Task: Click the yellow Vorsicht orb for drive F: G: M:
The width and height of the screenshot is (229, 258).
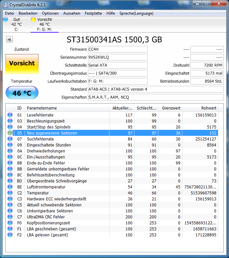Action: click(x=33, y=19)
